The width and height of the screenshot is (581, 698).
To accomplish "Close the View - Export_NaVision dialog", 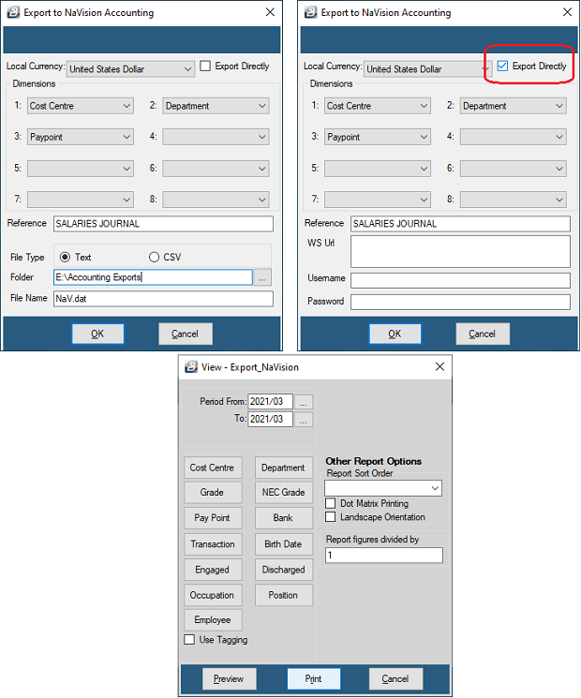I will [439, 366].
